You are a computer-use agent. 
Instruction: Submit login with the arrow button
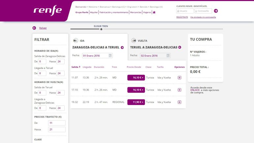click(x=216, y=11)
